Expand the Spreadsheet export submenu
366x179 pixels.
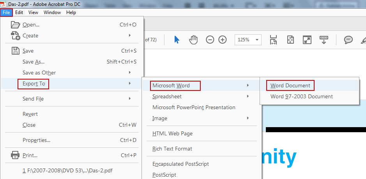[202, 96]
